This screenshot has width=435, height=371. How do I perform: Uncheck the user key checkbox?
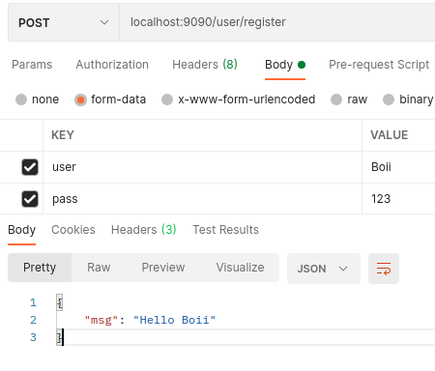tap(30, 167)
